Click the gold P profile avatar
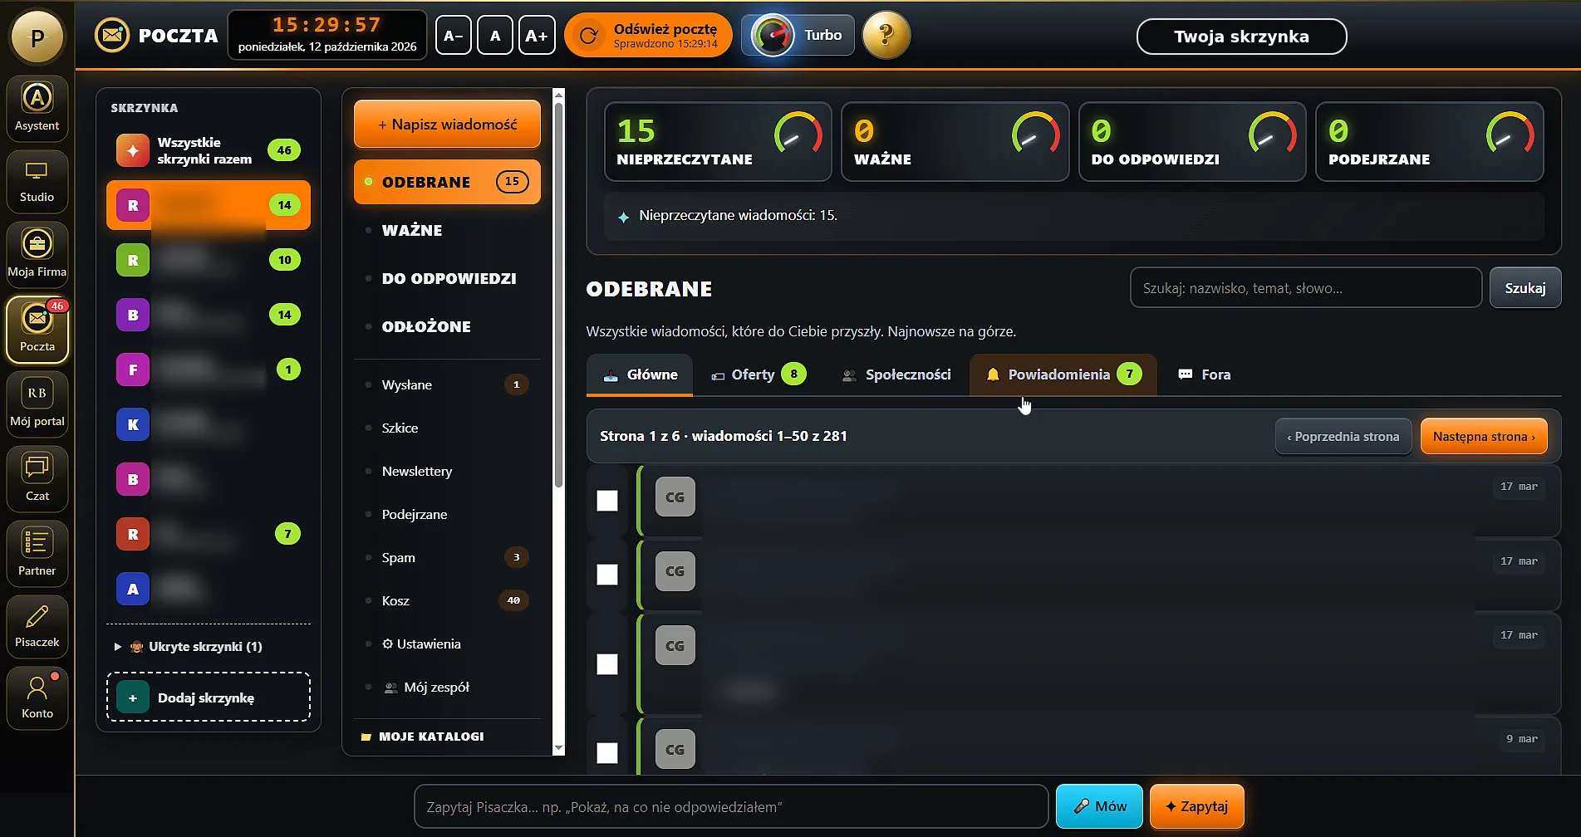 tap(37, 37)
